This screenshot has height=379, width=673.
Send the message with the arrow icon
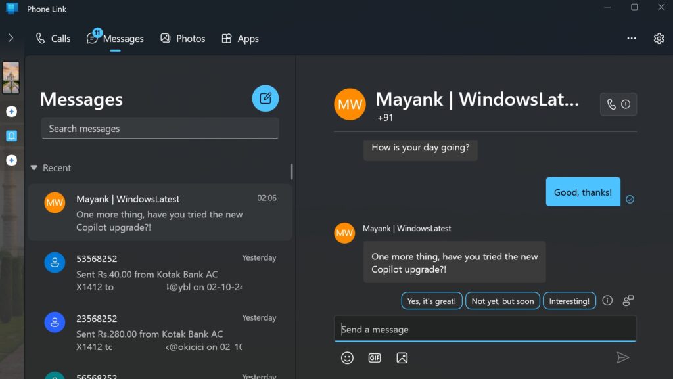point(624,357)
